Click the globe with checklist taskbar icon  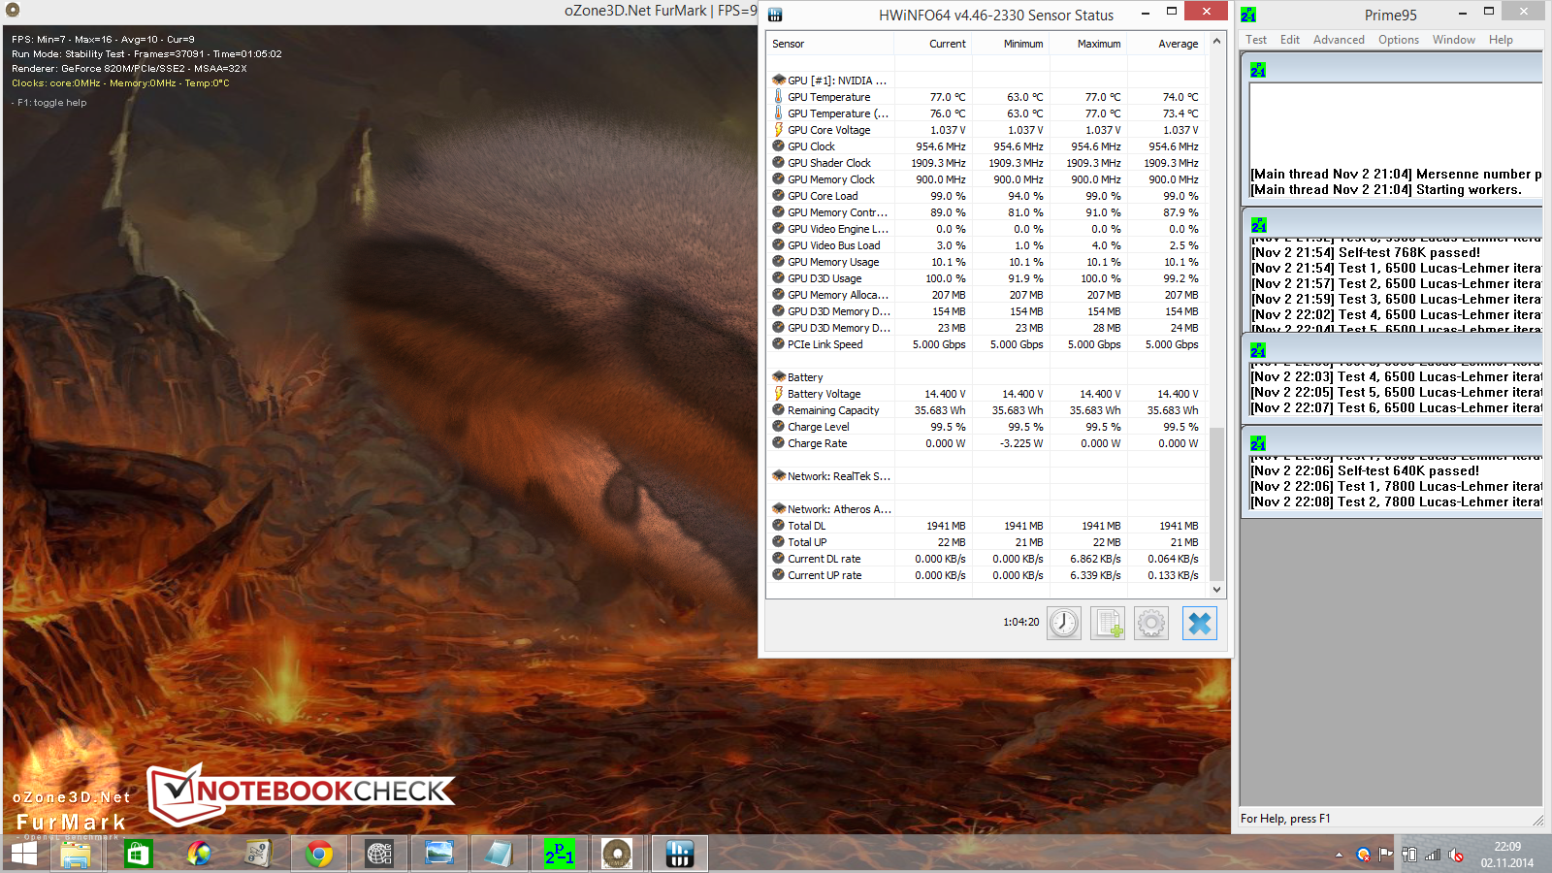(379, 854)
